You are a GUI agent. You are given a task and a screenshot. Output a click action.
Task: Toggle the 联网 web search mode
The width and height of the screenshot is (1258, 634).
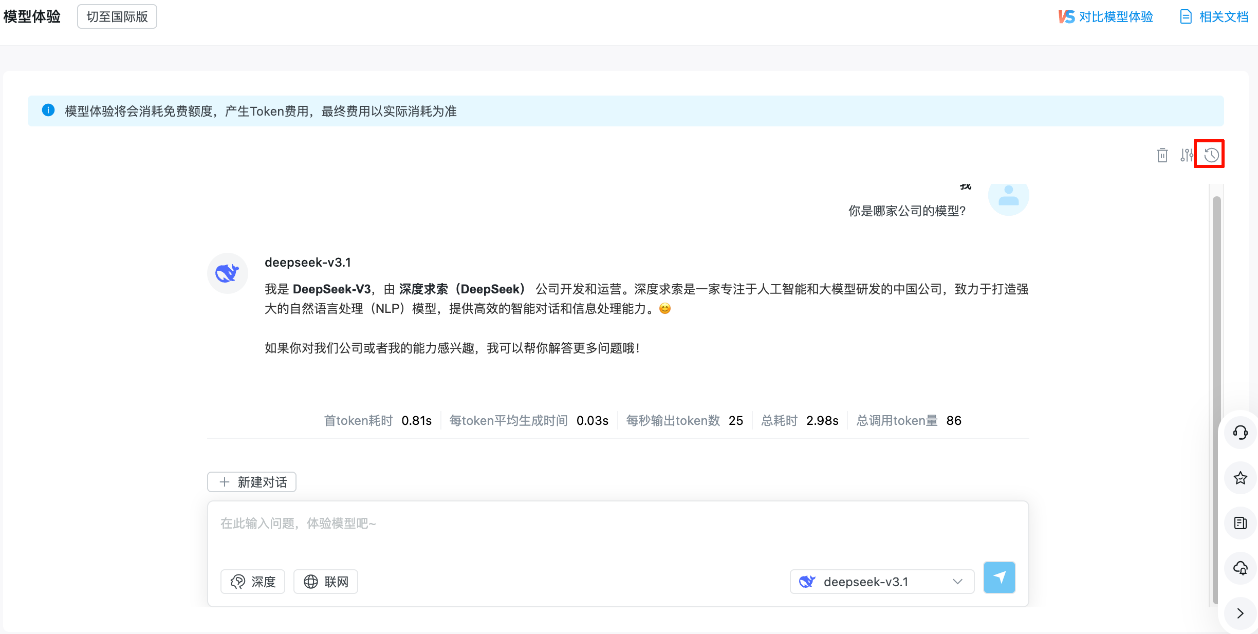click(x=326, y=582)
